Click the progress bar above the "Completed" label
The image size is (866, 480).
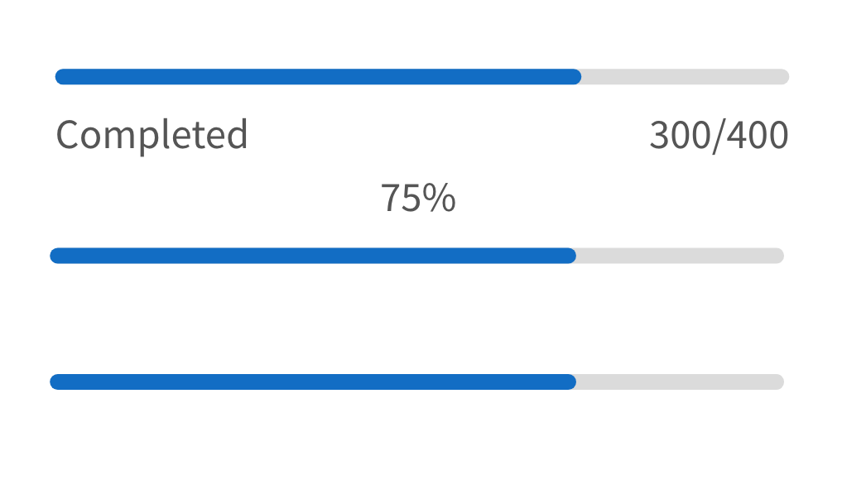point(422,77)
